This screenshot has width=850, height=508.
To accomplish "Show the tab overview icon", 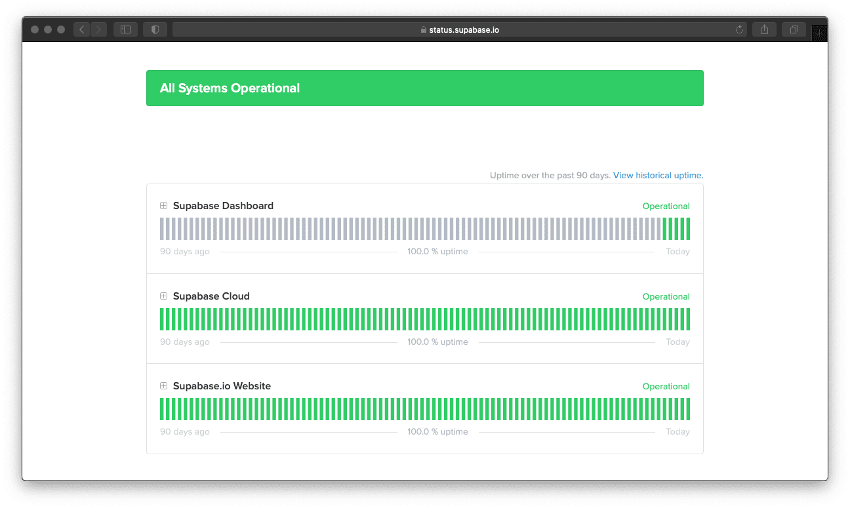I will [794, 29].
